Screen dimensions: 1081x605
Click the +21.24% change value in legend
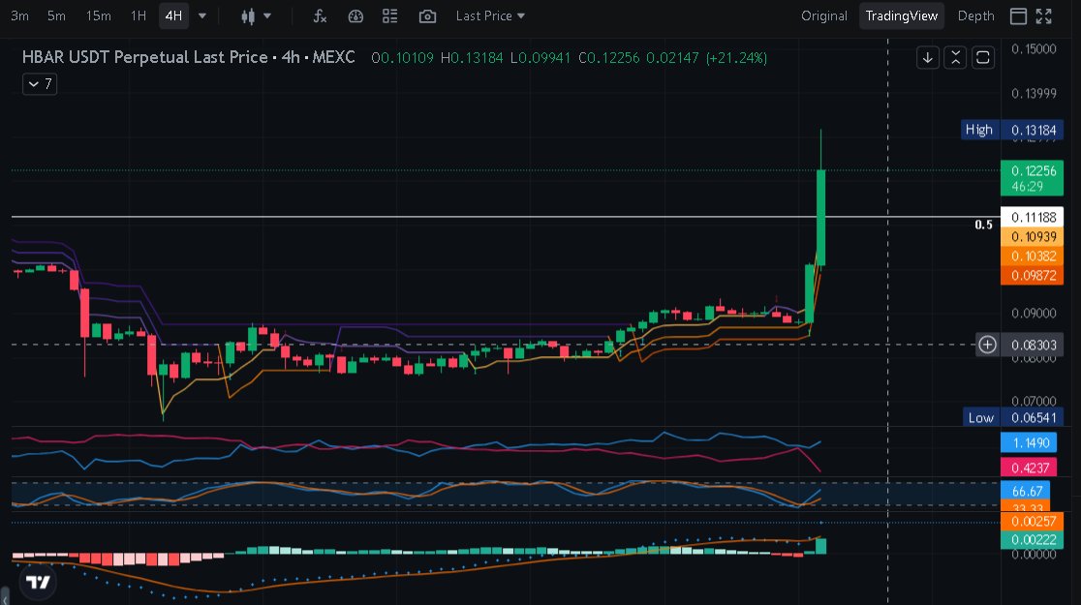736,58
